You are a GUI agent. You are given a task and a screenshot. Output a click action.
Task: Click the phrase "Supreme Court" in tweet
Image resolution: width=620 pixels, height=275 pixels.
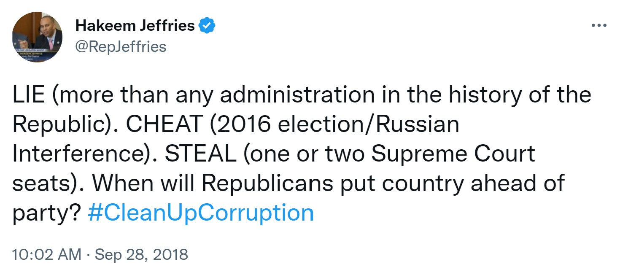click(453, 154)
